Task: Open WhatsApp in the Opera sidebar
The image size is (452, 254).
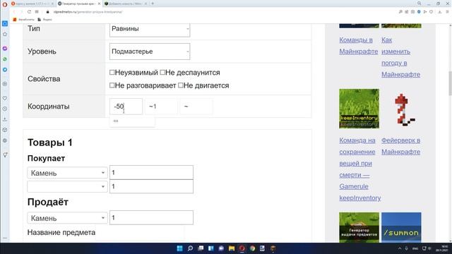Action: point(5,59)
